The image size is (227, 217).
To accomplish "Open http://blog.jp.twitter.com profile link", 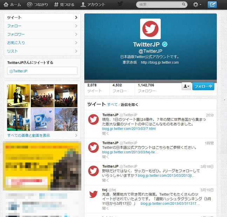I will pyautogui.click(x=160, y=63).
